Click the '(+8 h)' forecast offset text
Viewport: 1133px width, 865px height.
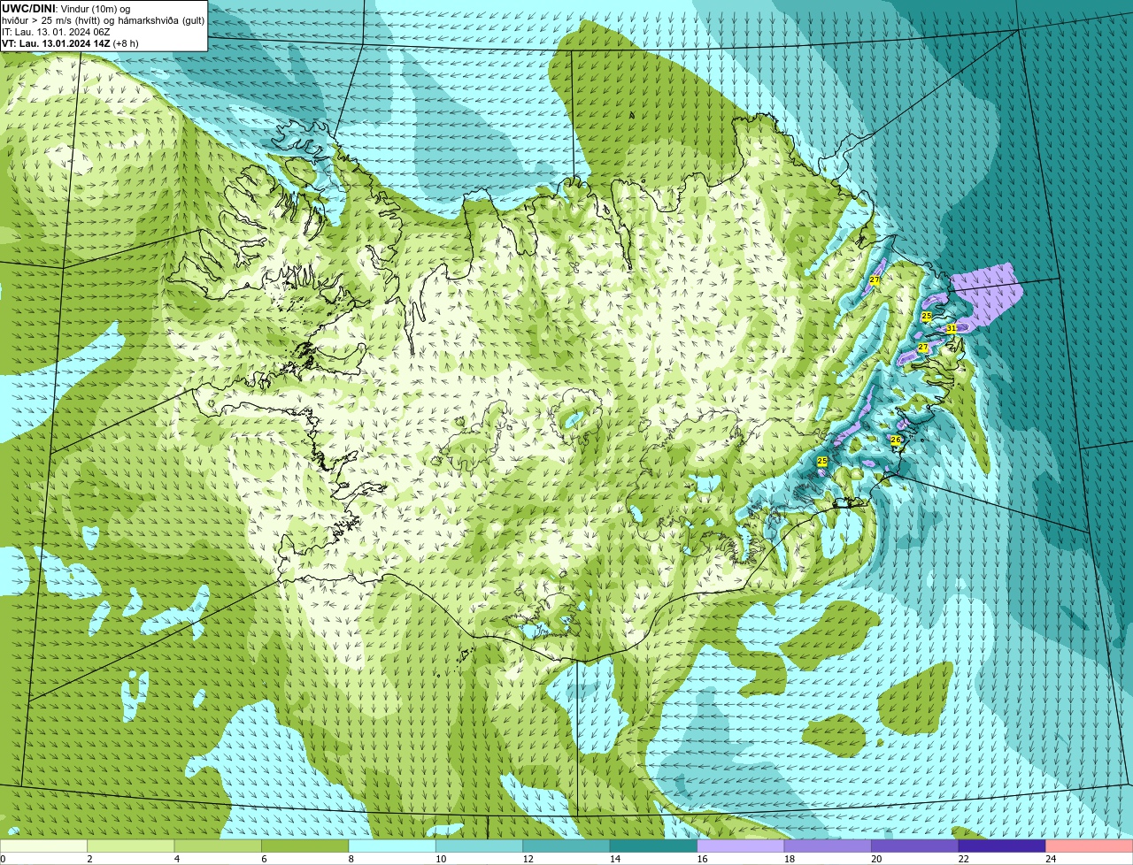(x=127, y=43)
